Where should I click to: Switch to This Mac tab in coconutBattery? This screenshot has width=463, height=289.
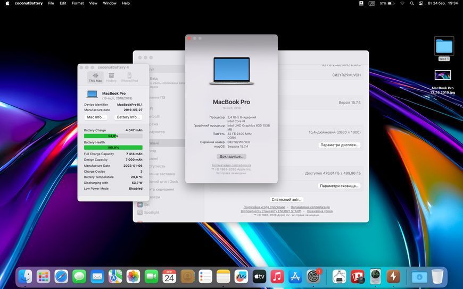[x=95, y=78]
